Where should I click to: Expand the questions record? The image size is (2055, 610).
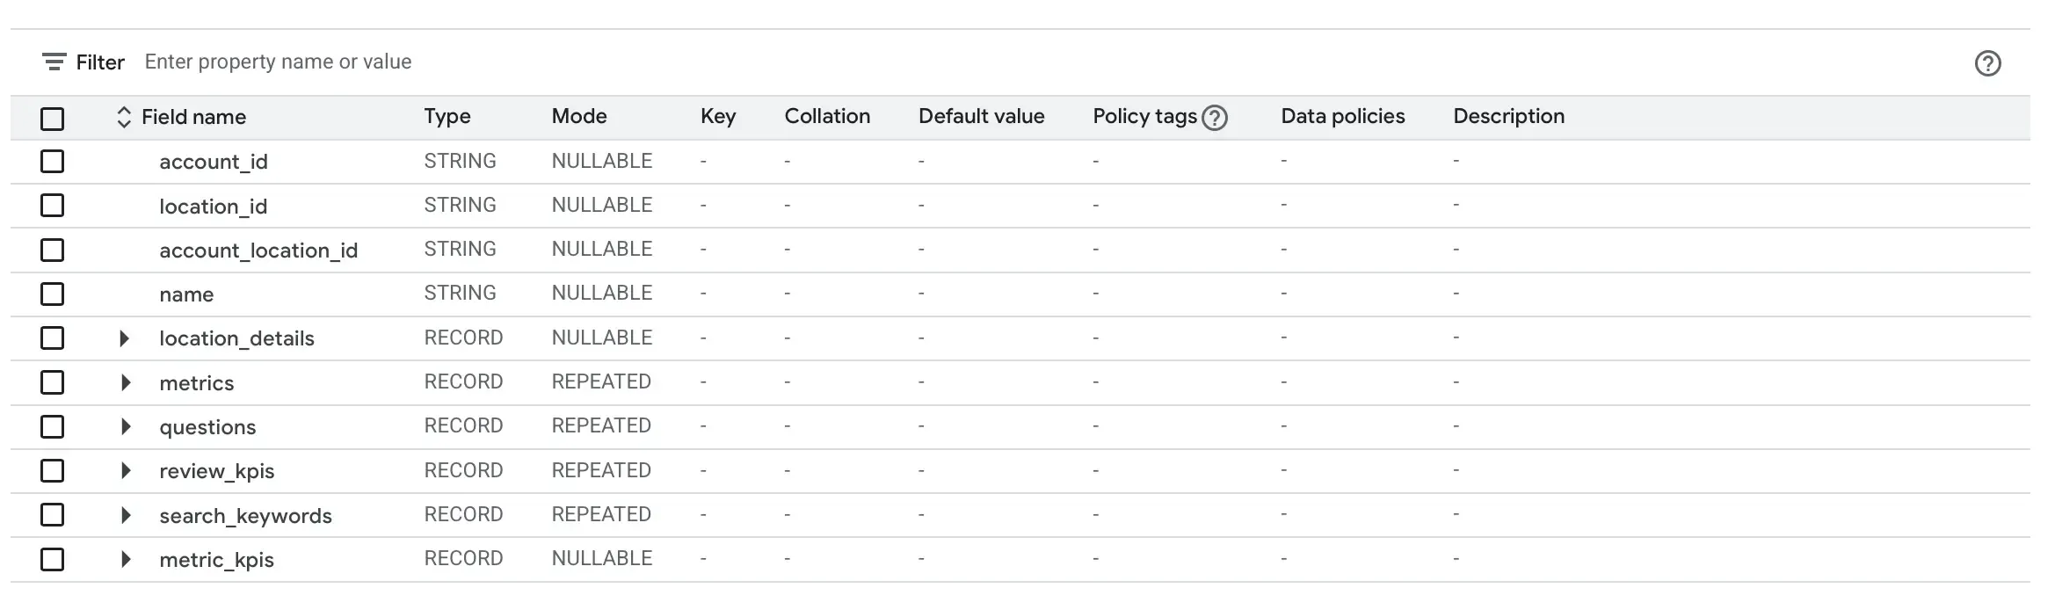click(125, 426)
